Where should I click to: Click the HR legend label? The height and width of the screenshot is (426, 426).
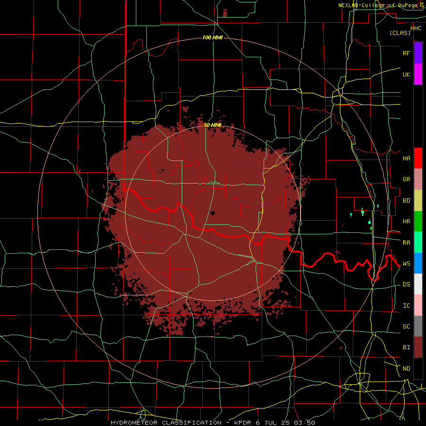click(x=406, y=222)
